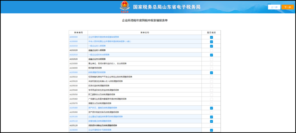Uncheck the A105110 政策性搬迁 row checkbox

[x=211, y=121]
